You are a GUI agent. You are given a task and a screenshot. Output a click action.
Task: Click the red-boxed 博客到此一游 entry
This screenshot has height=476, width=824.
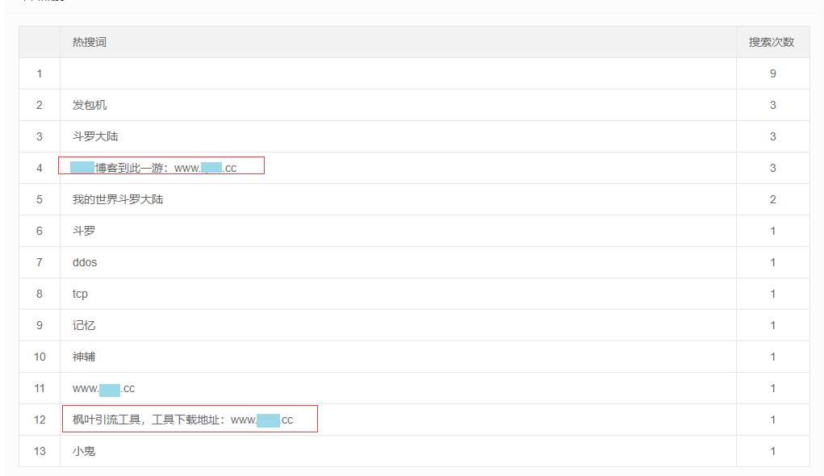pos(161,168)
